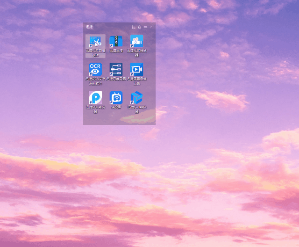Select the 迅捷OCR文字识别软件 eye icon

click(95, 69)
